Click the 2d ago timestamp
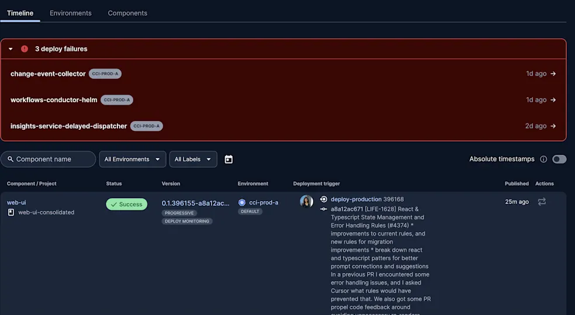 tap(536, 126)
